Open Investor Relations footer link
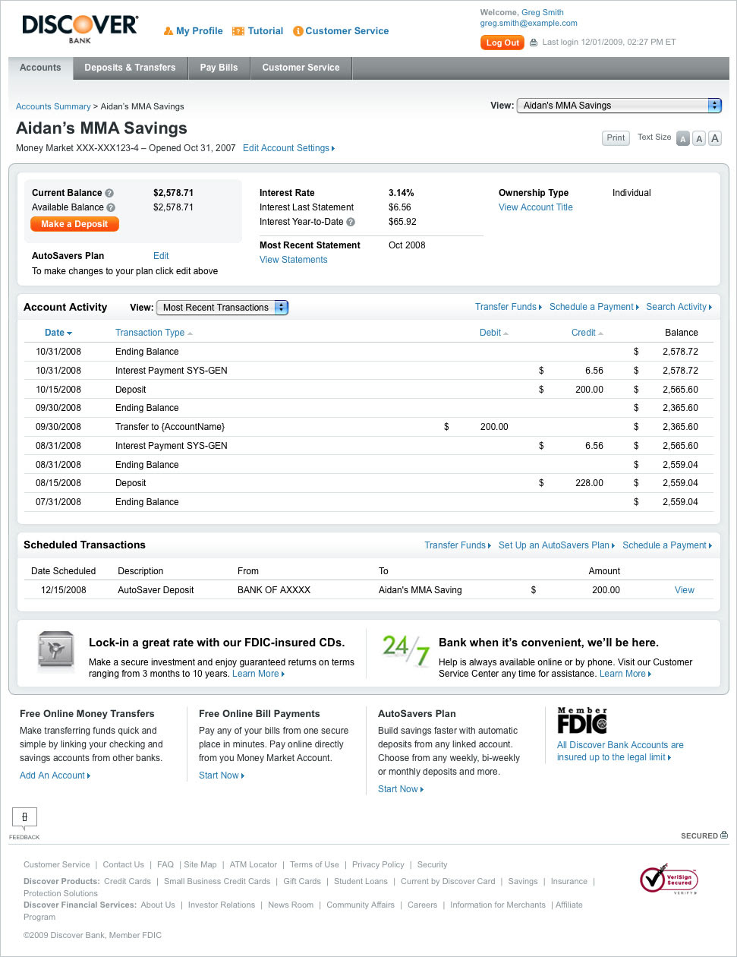The height and width of the screenshot is (957, 737). [222, 905]
